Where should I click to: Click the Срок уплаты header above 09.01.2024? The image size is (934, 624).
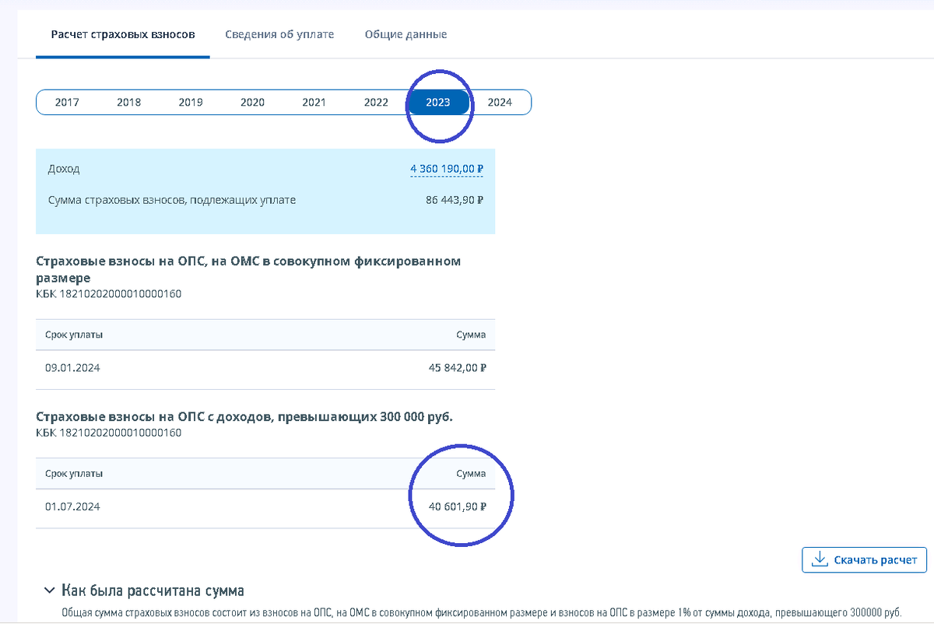[x=74, y=335]
